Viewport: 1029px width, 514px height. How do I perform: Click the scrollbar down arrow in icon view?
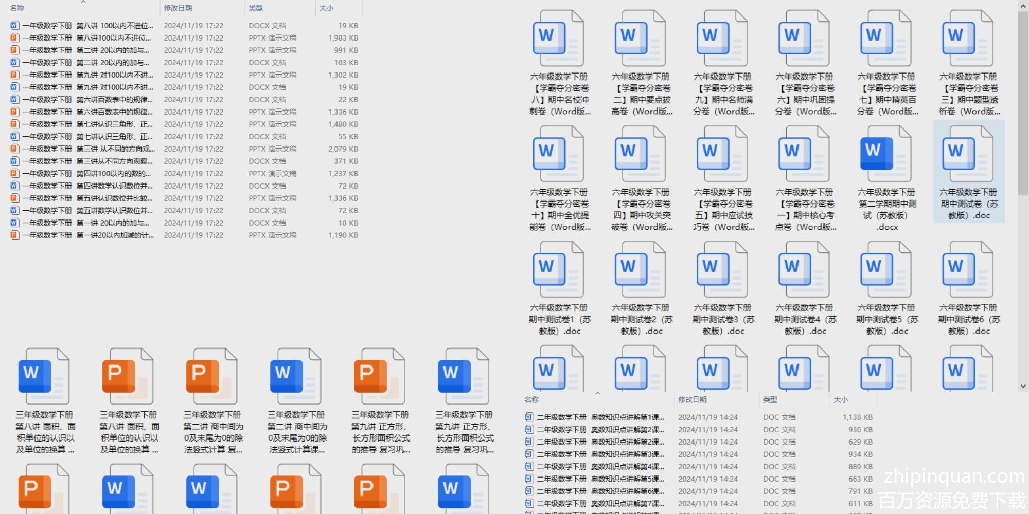pos(1023,386)
